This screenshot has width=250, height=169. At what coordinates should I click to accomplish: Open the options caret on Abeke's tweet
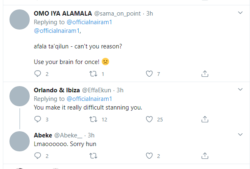tap(240, 135)
